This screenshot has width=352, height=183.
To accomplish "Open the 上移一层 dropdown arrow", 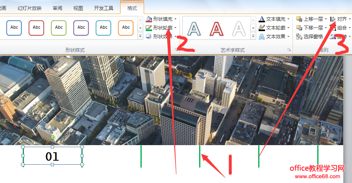I will tap(326, 19).
